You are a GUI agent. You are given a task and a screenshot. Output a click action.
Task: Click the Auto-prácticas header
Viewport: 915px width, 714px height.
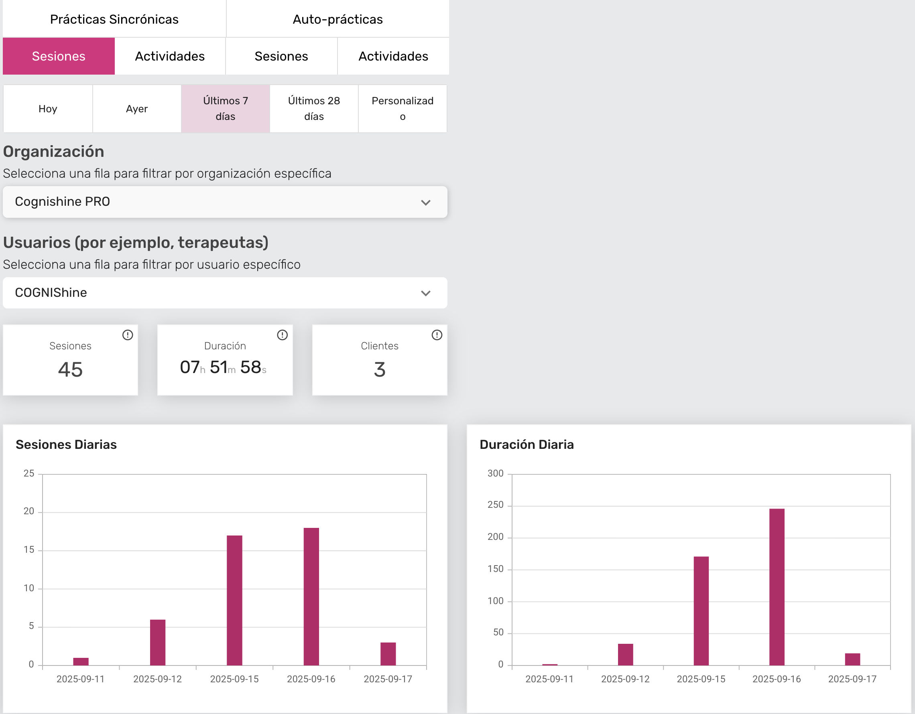tap(337, 19)
